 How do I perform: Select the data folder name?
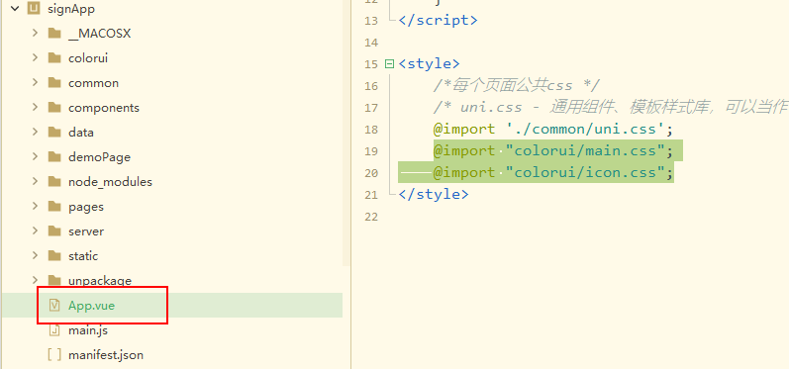tap(81, 132)
